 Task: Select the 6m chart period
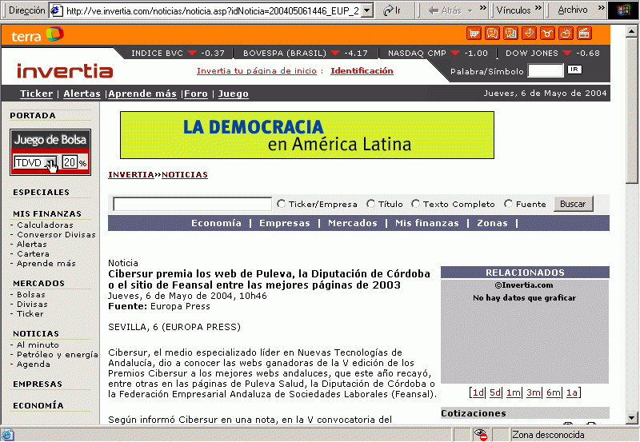click(554, 392)
